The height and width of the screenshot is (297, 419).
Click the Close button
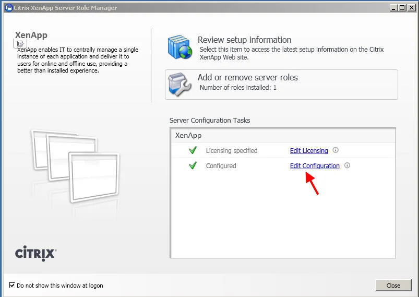click(x=393, y=285)
